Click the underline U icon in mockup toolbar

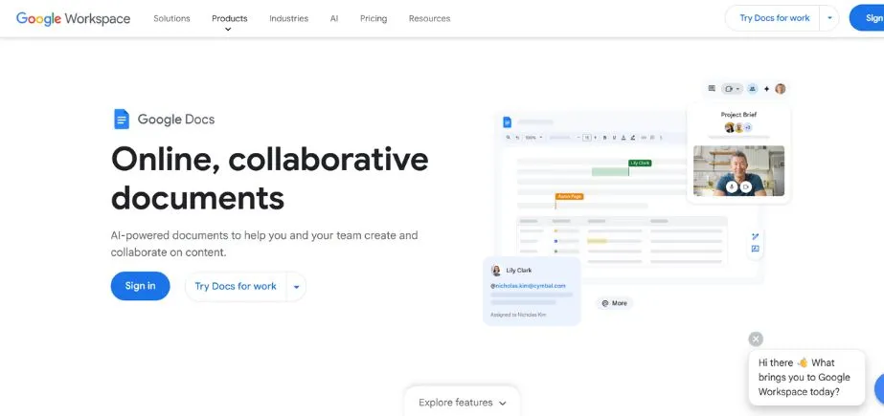pyautogui.click(x=614, y=138)
